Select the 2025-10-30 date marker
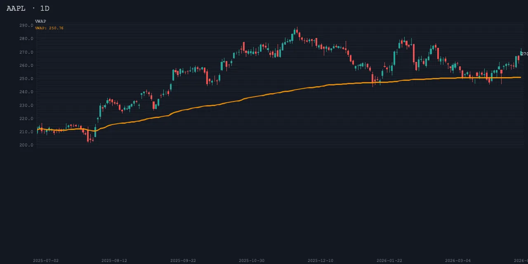 point(252,261)
